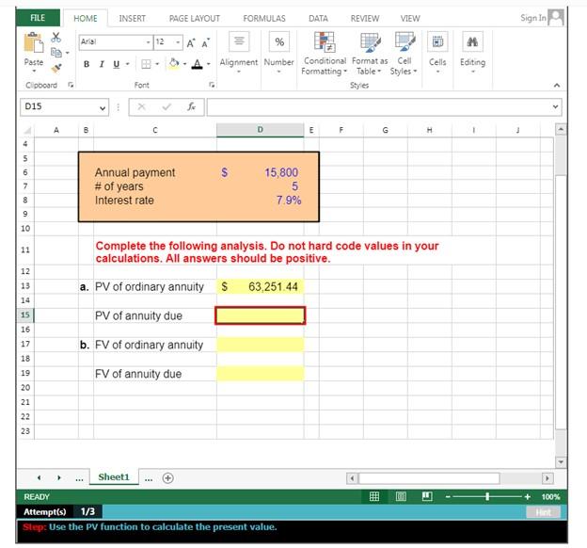The image size is (587, 548).
Task: Toggle underline formatting
Action: click(x=117, y=64)
